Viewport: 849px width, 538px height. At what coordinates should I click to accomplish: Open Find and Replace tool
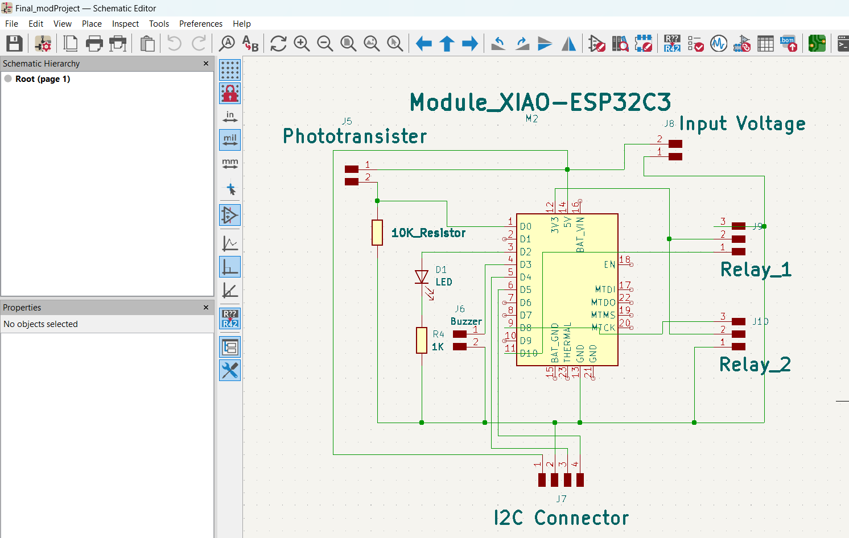[250, 43]
